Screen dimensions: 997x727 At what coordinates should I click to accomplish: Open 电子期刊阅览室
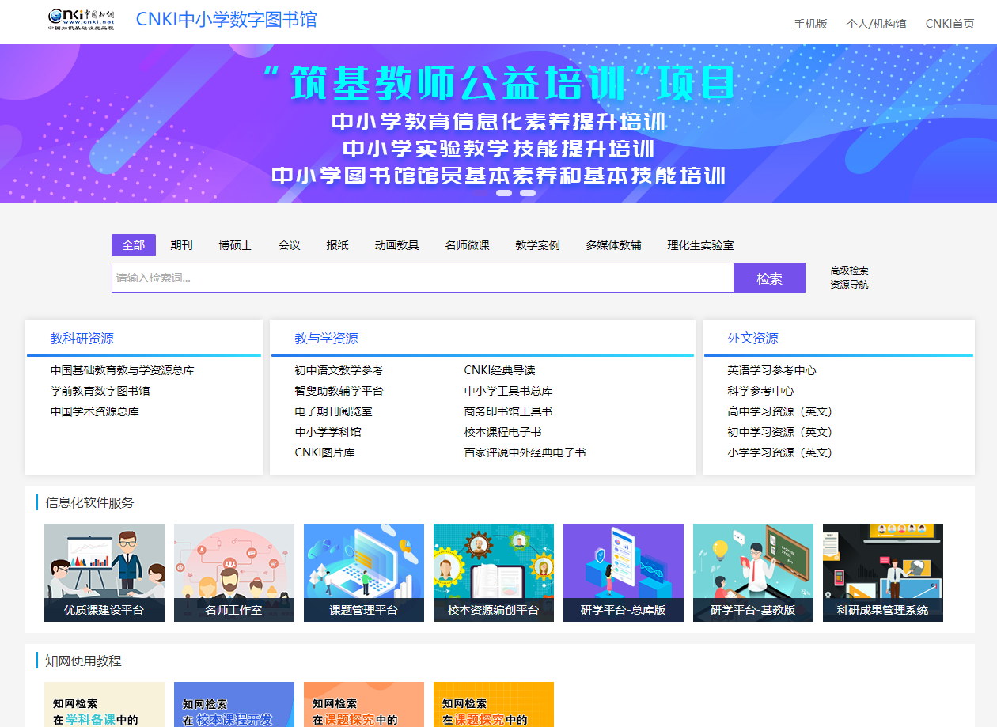point(333,411)
